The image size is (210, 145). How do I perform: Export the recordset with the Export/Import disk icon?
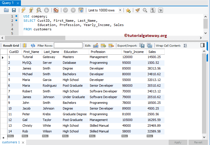142,45
